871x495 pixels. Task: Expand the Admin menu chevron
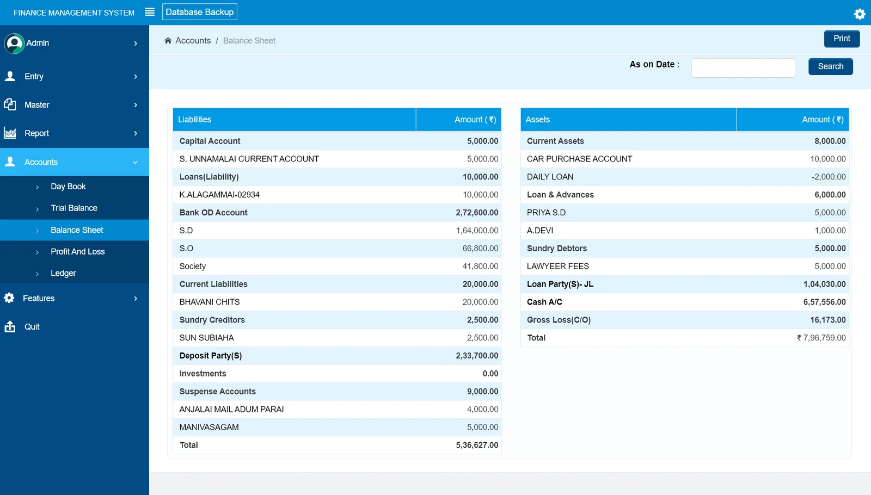pos(136,44)
